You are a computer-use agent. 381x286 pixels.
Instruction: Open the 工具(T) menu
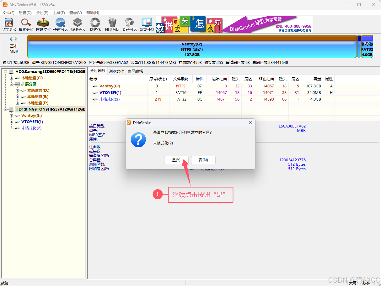59,13
